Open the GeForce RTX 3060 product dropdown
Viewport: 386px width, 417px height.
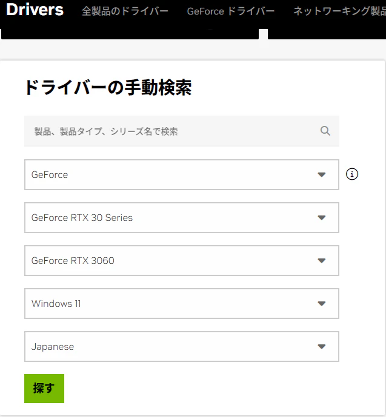point(182,261)
